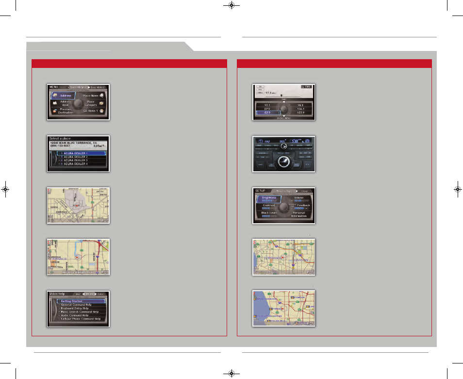Screen dimensions: 463x379
Task: Open the coastal regional map thumbnail
Action: (284, 309)
